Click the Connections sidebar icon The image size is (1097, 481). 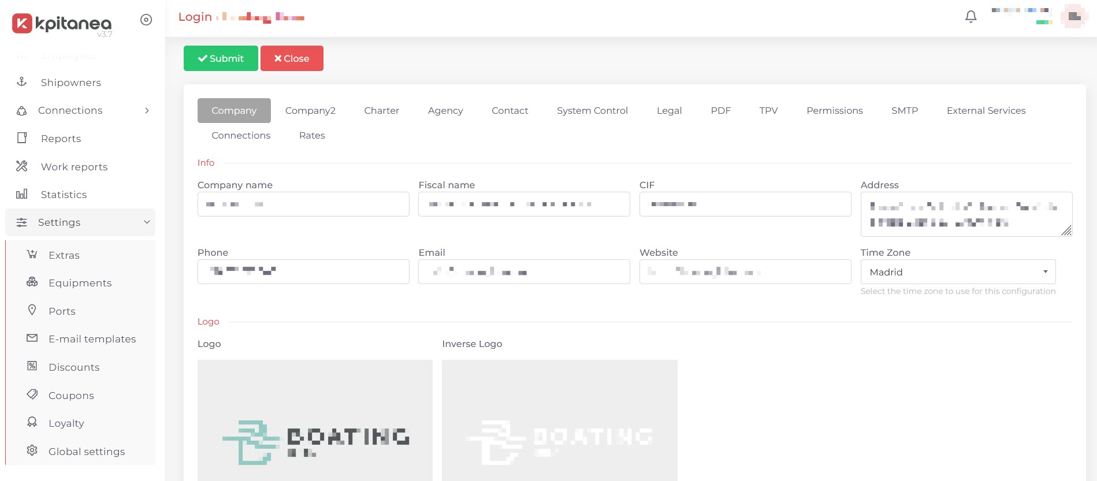point(22,110)
